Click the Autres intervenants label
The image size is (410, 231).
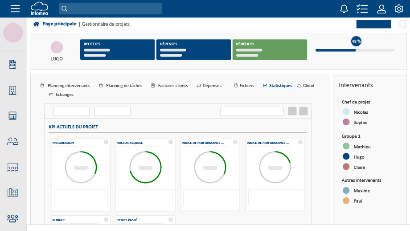361,180
